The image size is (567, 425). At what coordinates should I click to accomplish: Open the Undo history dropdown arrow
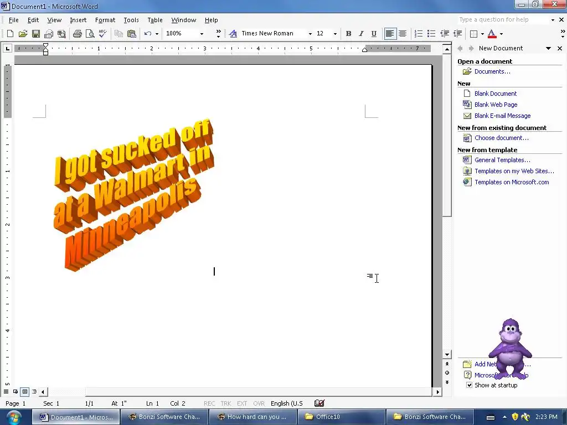(x=157, y=34)
